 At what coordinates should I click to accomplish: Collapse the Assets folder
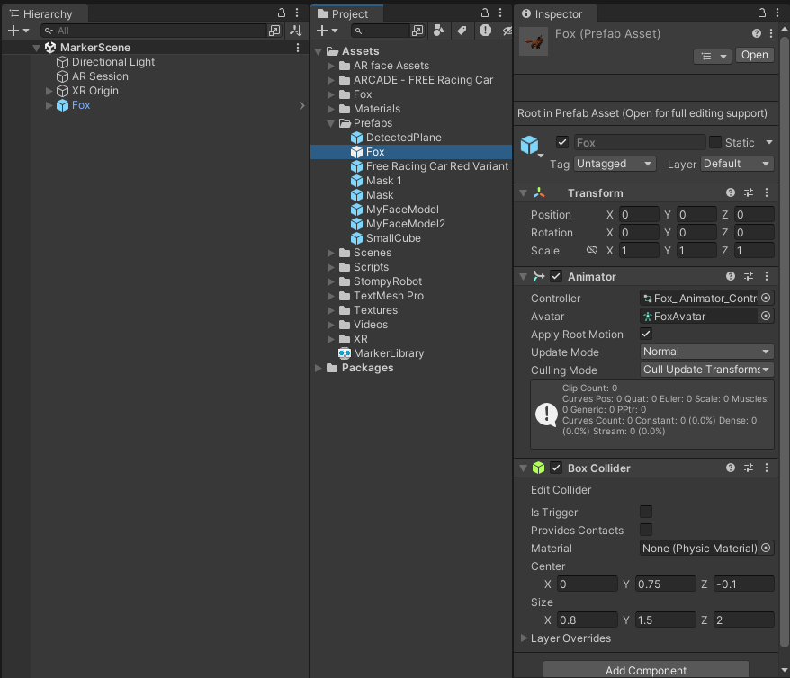tap(319, 51)
